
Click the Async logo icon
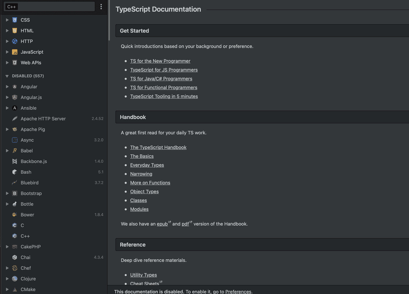(x=15, y=140)
